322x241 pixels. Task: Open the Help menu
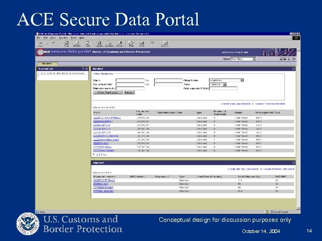coord(82,37)
